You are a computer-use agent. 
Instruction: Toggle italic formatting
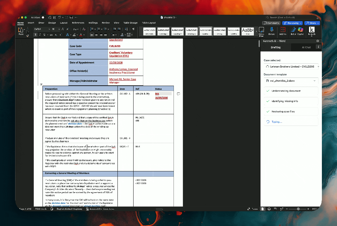tap(40, 35)
